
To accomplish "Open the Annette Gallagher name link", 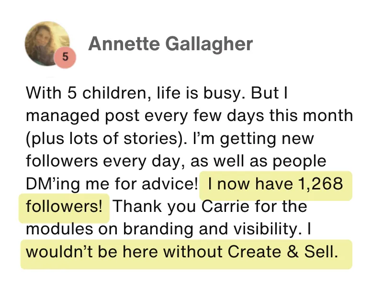I will (x=170, y=44).
